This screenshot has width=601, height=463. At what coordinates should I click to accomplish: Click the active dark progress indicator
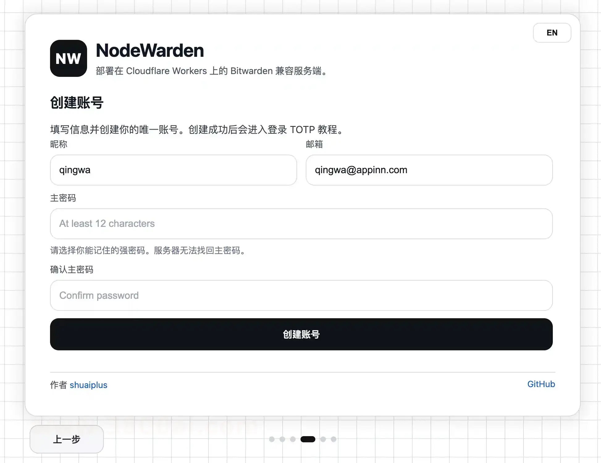(x=308, y=439)
